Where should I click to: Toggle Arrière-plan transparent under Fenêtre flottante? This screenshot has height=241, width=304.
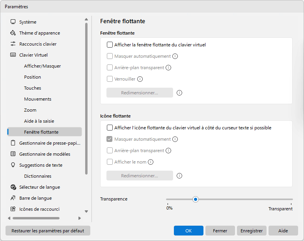pyautogui.click(x=110, y=68)
